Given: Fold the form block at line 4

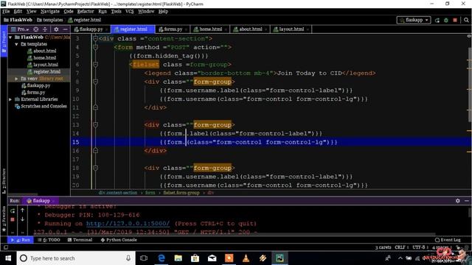Looking at the screenshot, I should coord(95,47).
